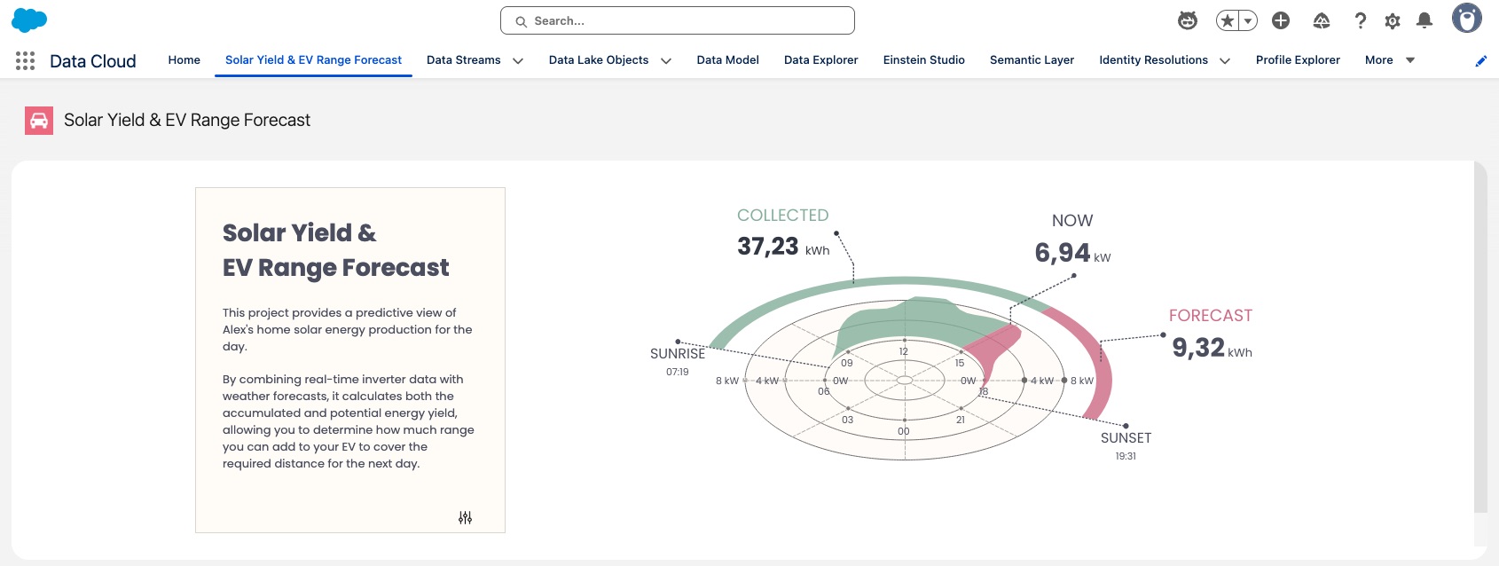
Task: Click the NOW label
Action: click(x=1072, y=221)
